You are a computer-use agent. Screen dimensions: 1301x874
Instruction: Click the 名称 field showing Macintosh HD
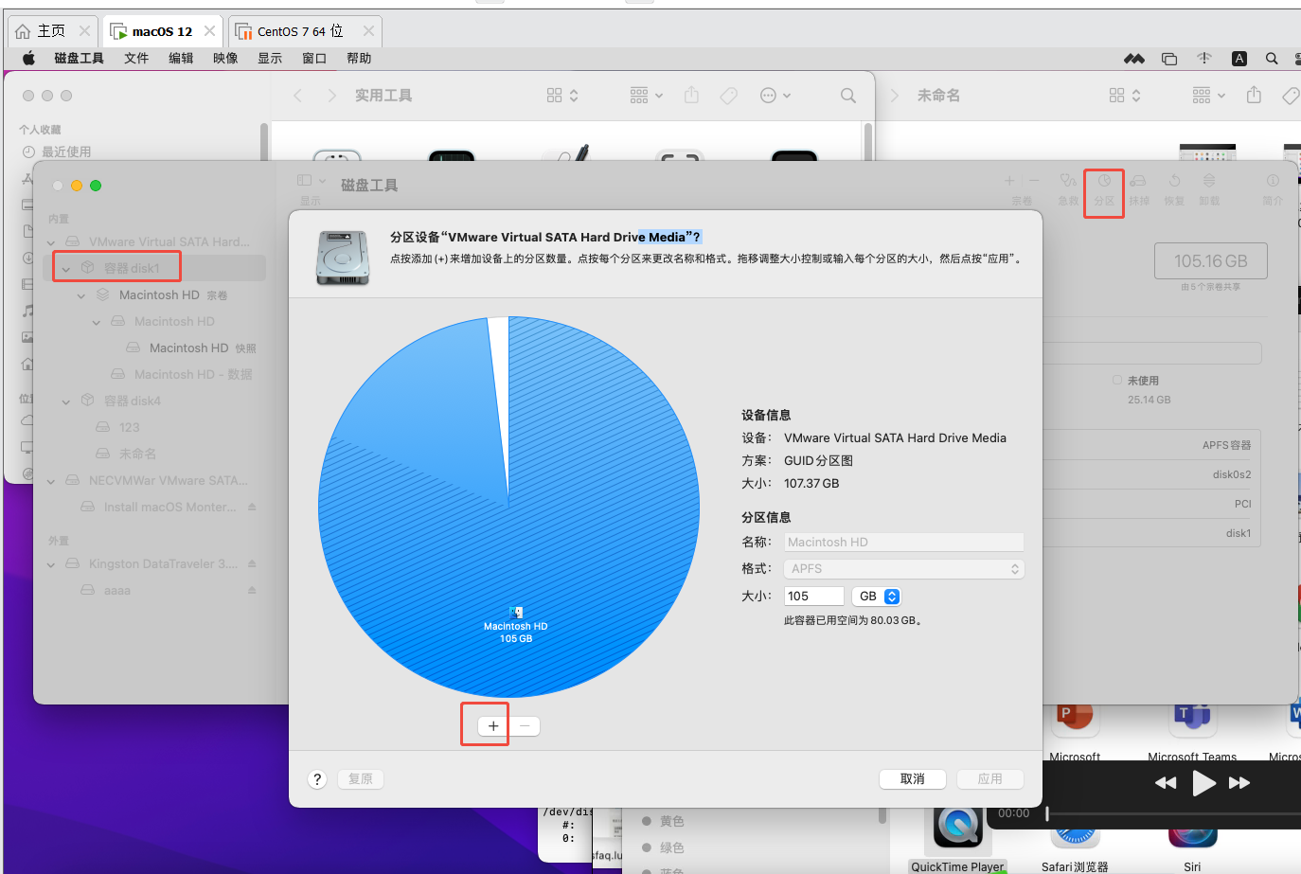(904, 542)
